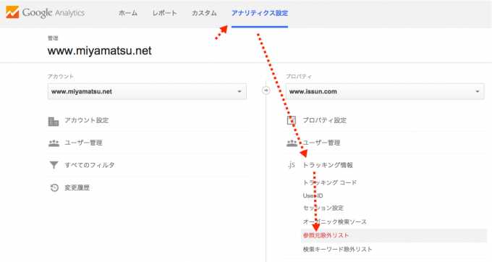The width and height of the screenshot is (492, 262).
Task: Click the .js トラッキング情報 icon
Action: (x=291, y=165)
